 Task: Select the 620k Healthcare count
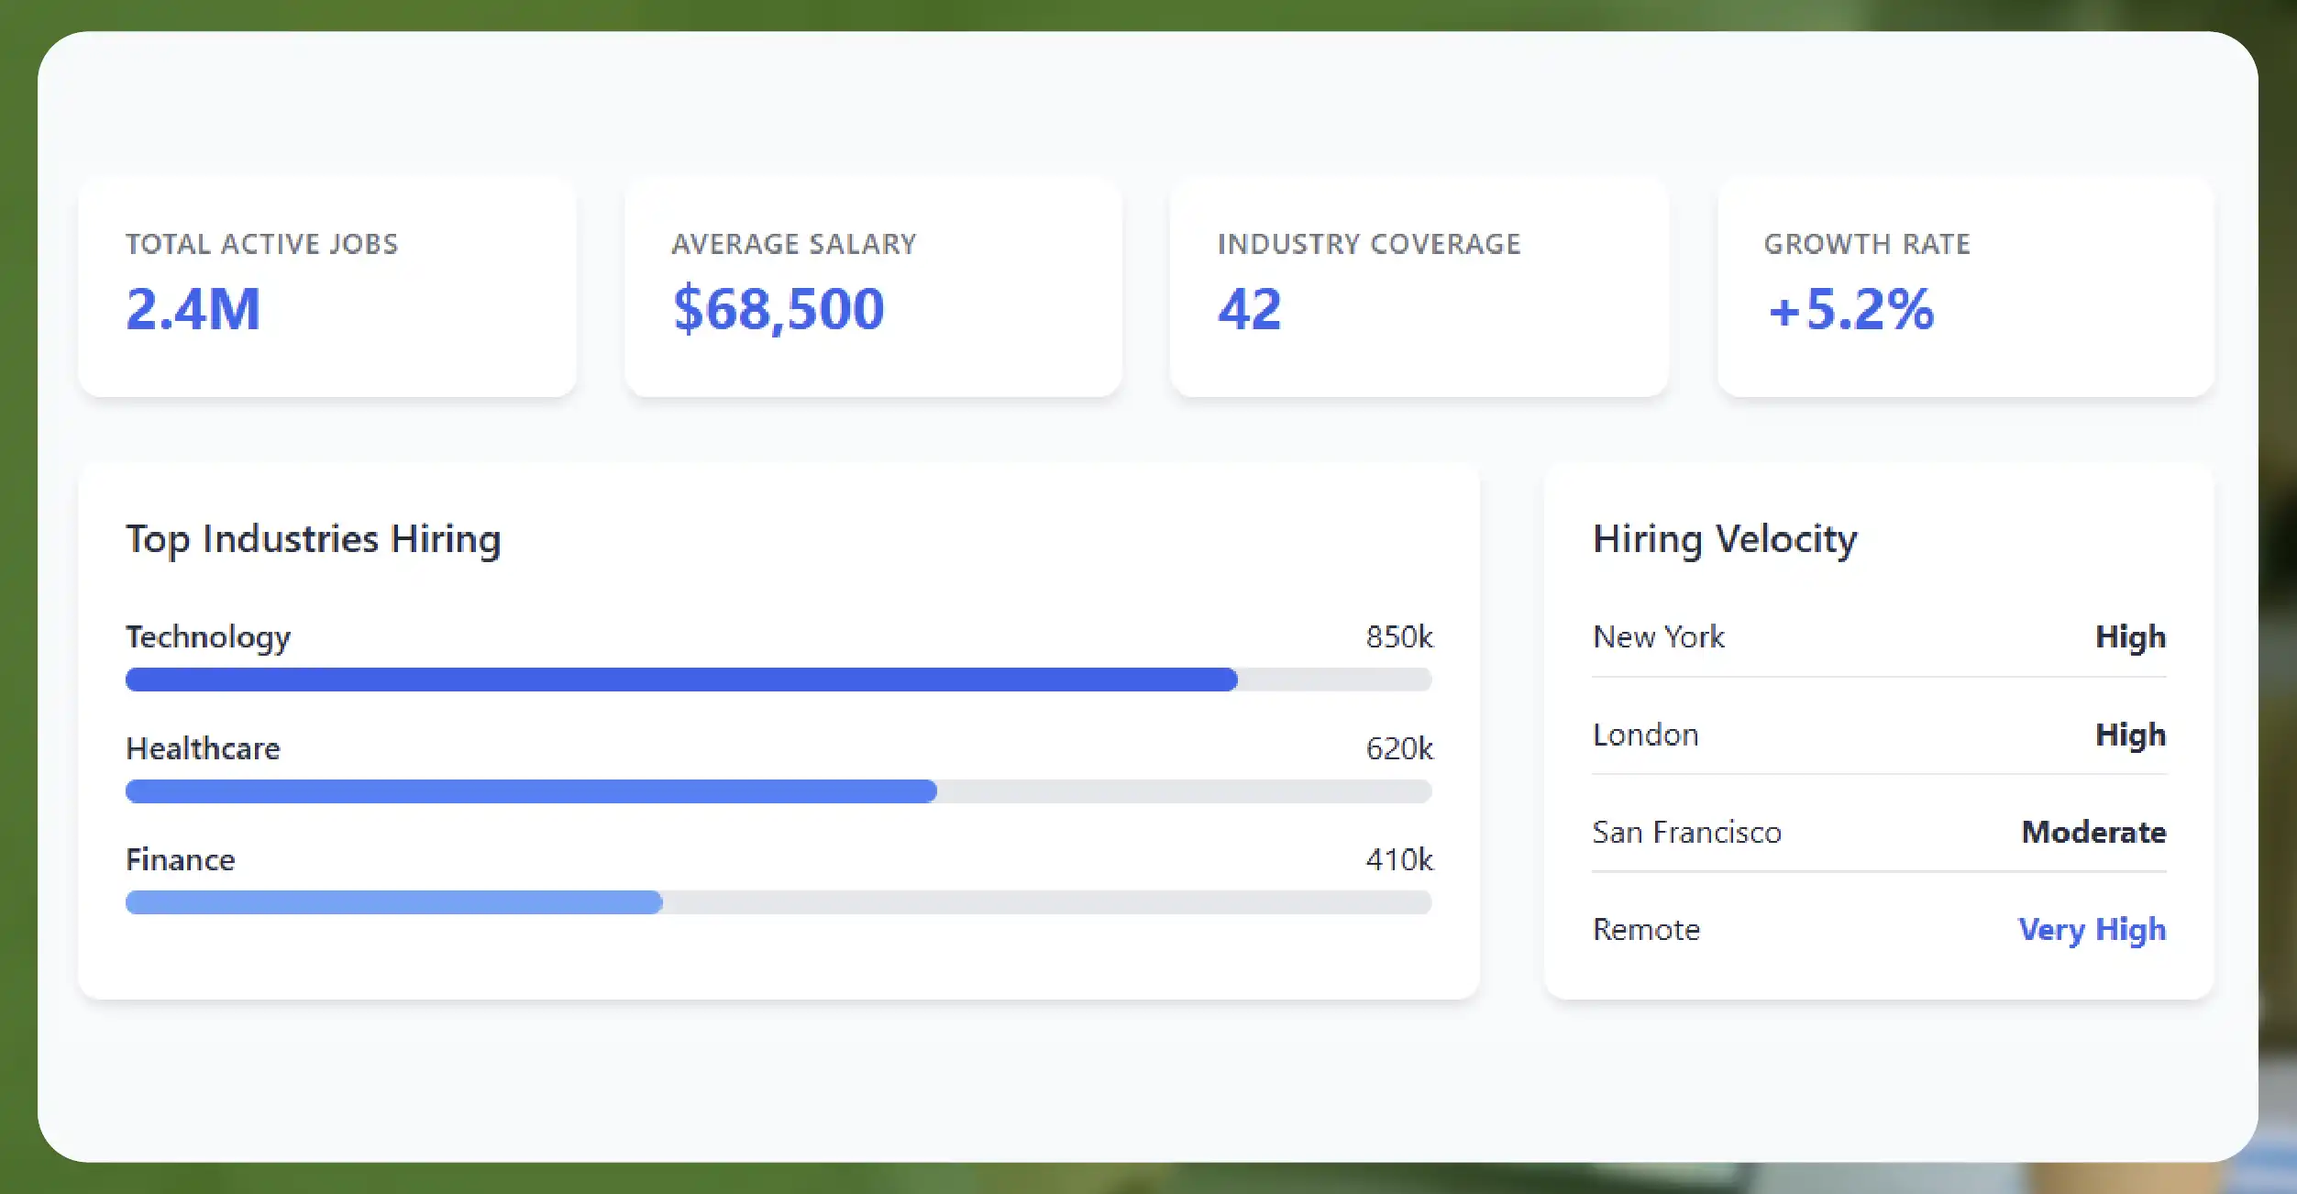[x=1399, y=748]
